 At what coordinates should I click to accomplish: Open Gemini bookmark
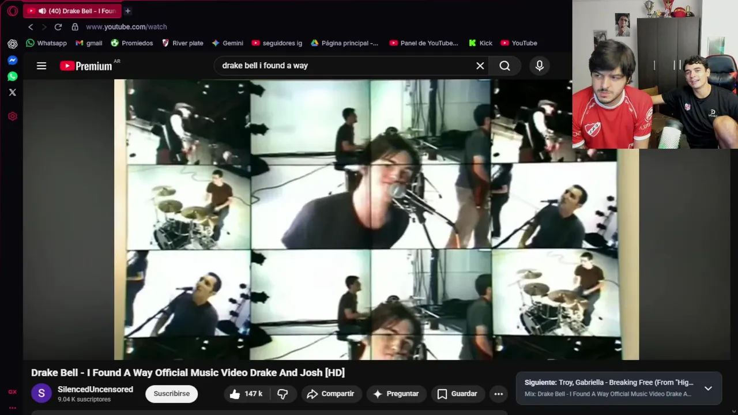click(x=227, y=43)
